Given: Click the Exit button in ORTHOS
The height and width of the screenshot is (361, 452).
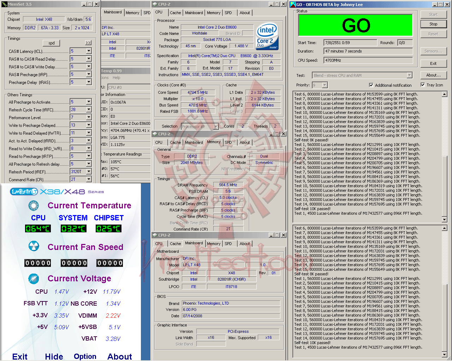Looking at the screenshot, I should [x=433, y=63].
